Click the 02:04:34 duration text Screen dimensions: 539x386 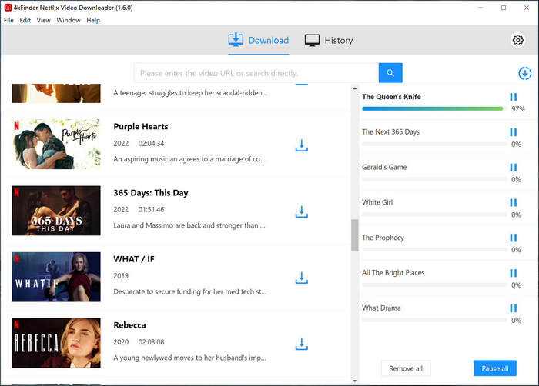coord(151,144)
